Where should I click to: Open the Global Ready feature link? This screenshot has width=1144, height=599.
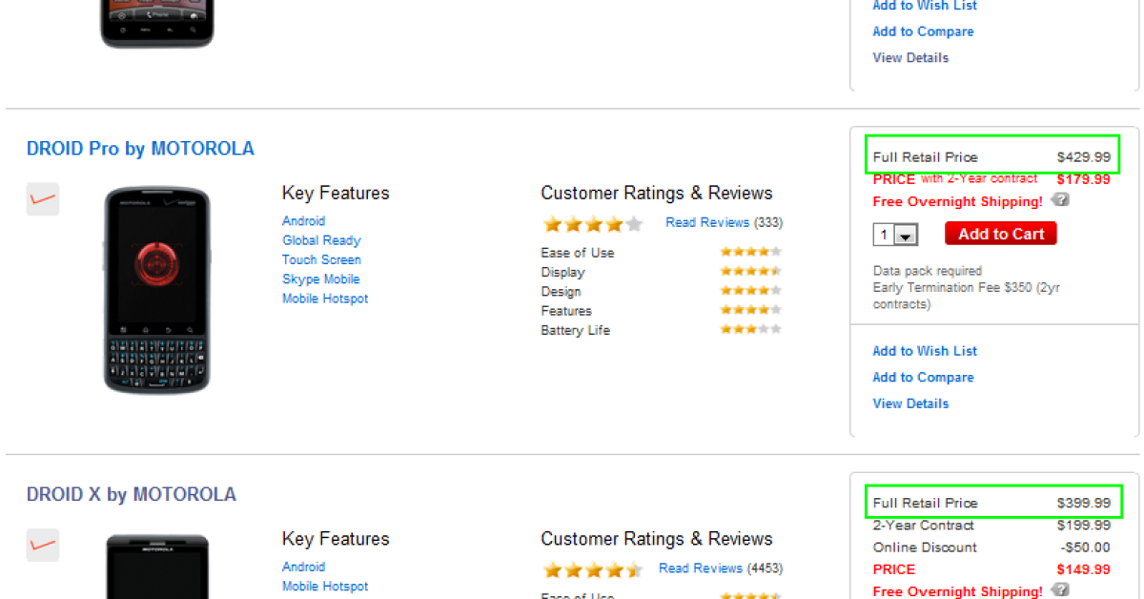pos(320,240)
